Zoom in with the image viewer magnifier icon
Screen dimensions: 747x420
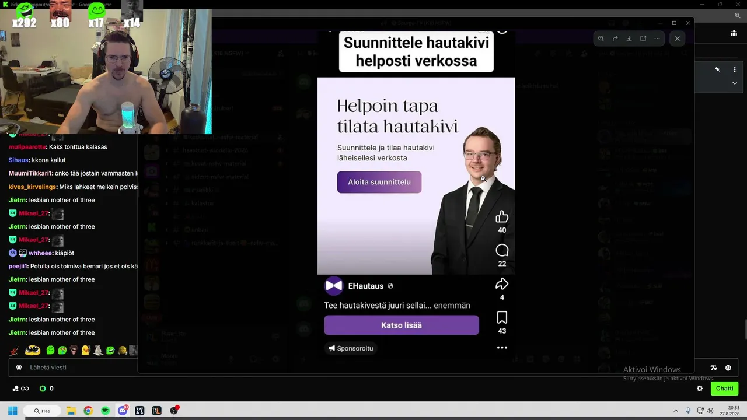pyautogui.click(x=601, y=38)
